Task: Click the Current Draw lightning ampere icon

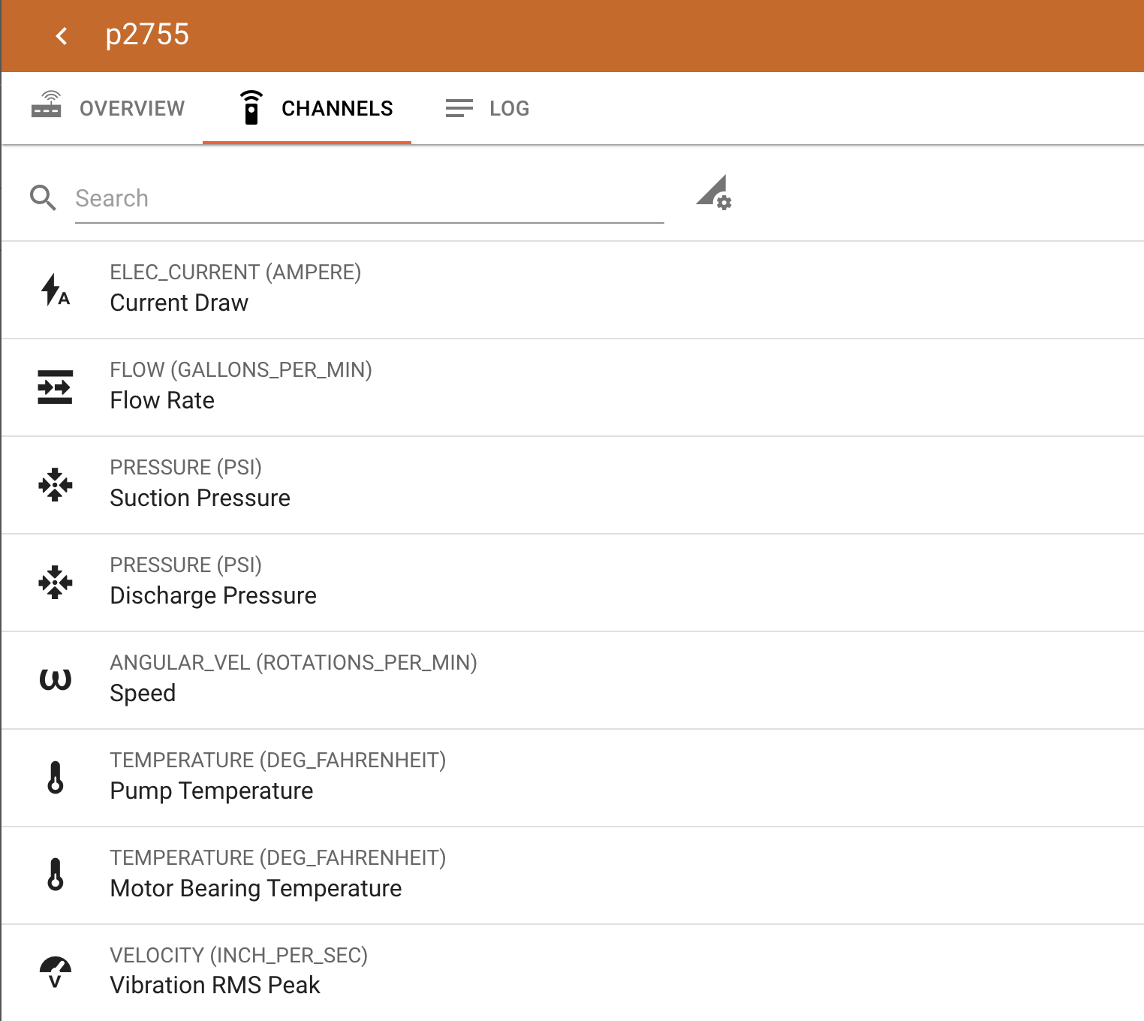Action: click(x=55, y=290)
